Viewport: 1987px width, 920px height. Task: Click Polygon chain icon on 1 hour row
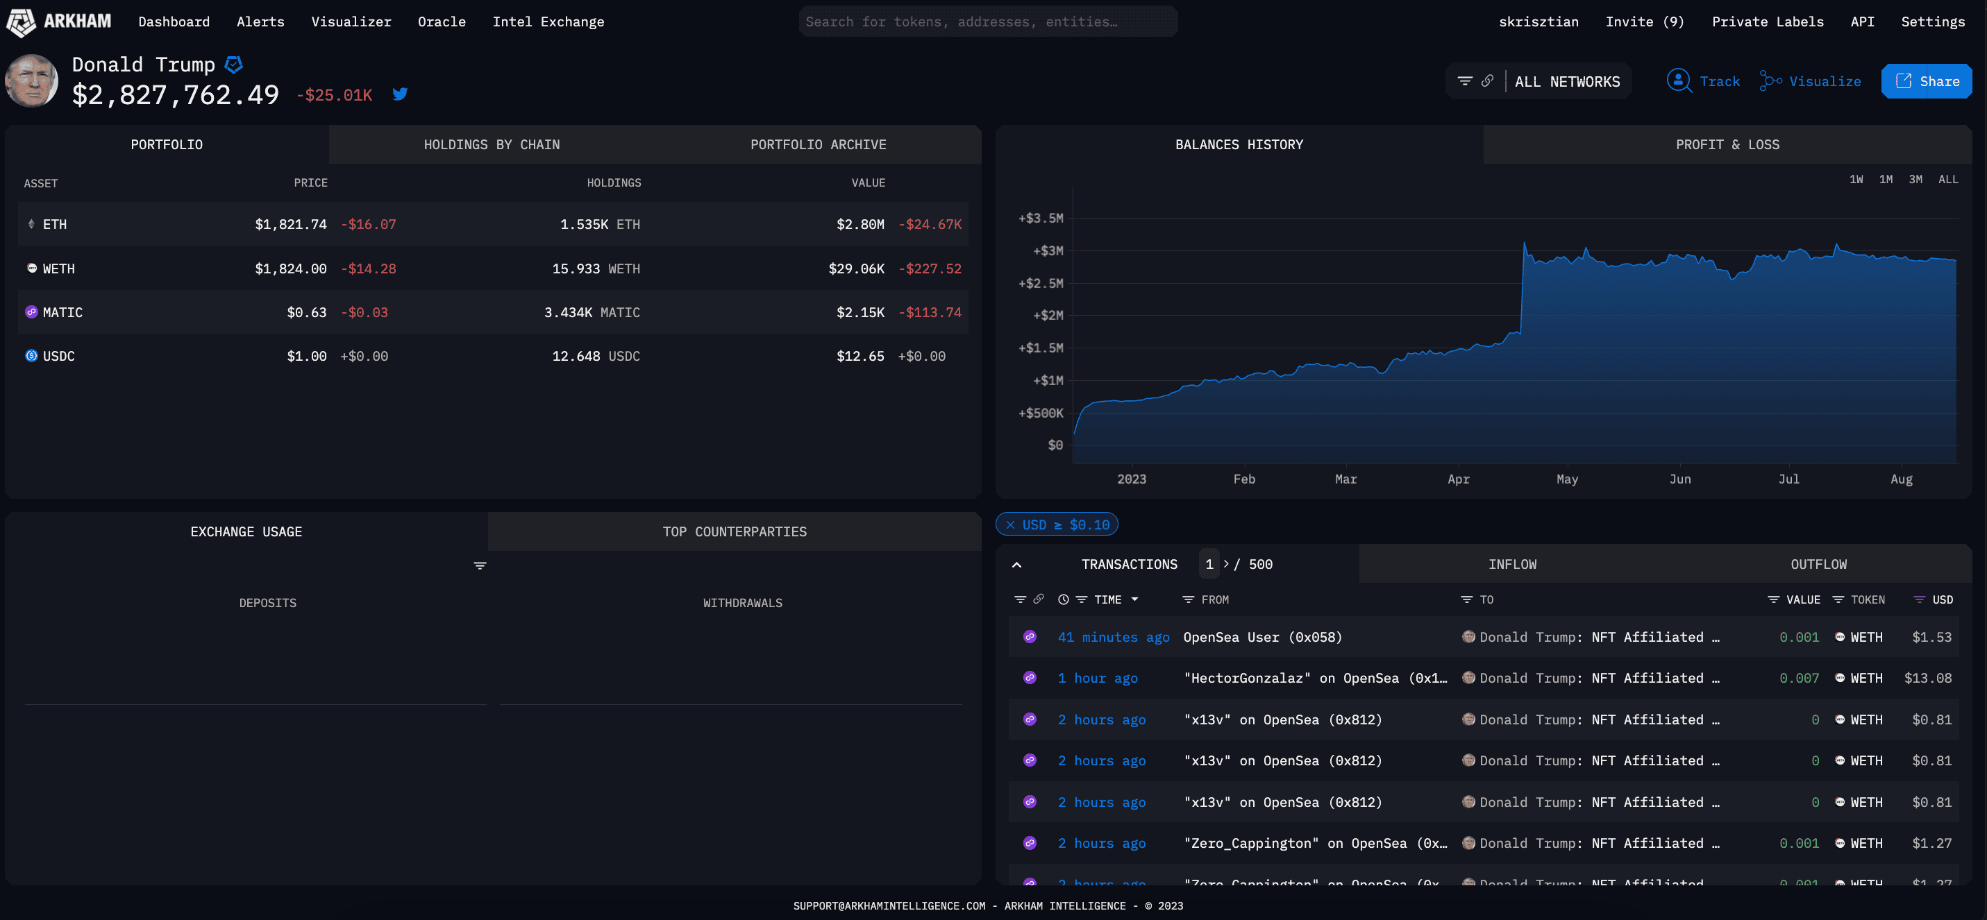pyautogui.click(x=1030, y=678)
